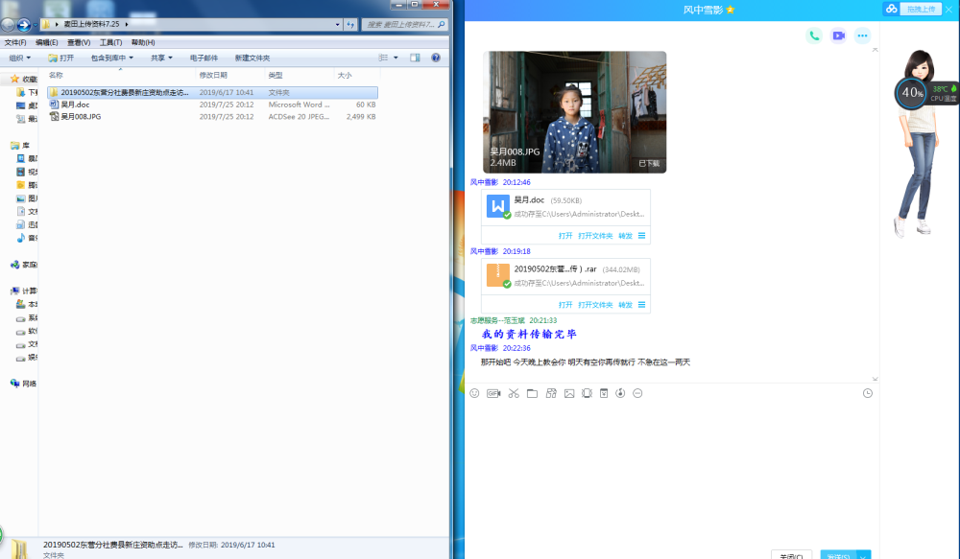Start a video call in chat window
Image resolution: width=960 pixels, height=559 pixels.
838,35
